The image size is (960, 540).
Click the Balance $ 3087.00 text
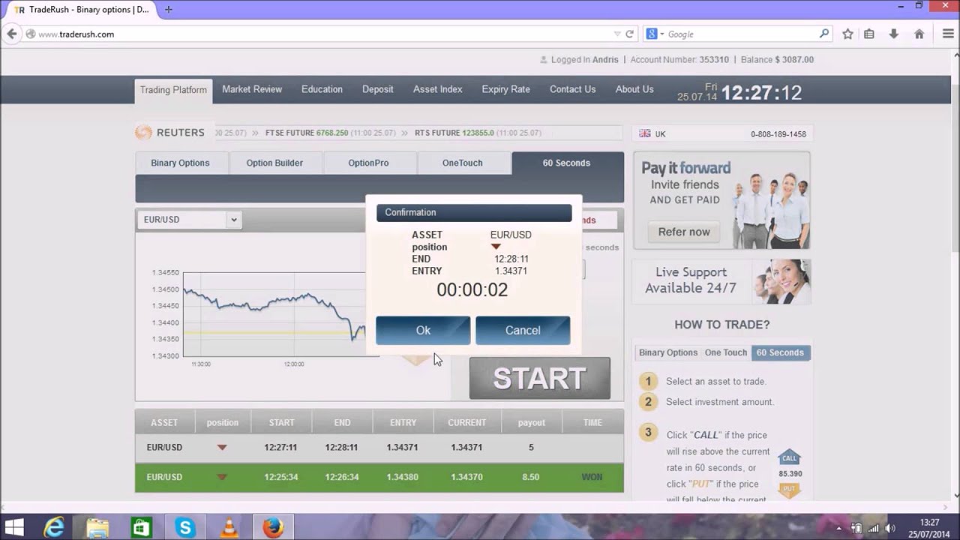777,59
